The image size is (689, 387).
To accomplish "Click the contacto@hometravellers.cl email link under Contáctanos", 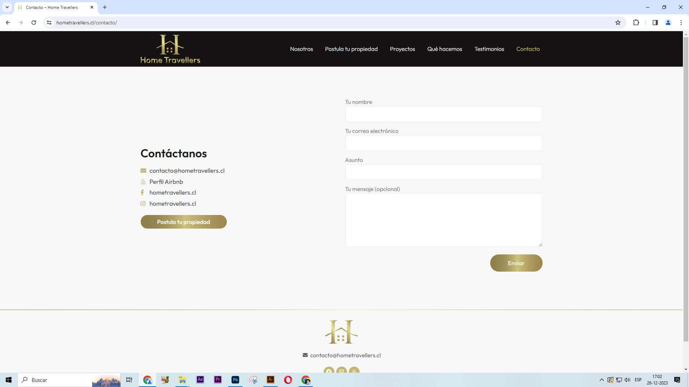I will pos(187,171).
